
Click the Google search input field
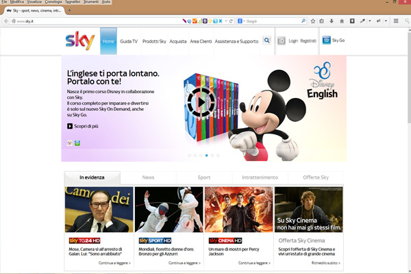coord(273,21)
